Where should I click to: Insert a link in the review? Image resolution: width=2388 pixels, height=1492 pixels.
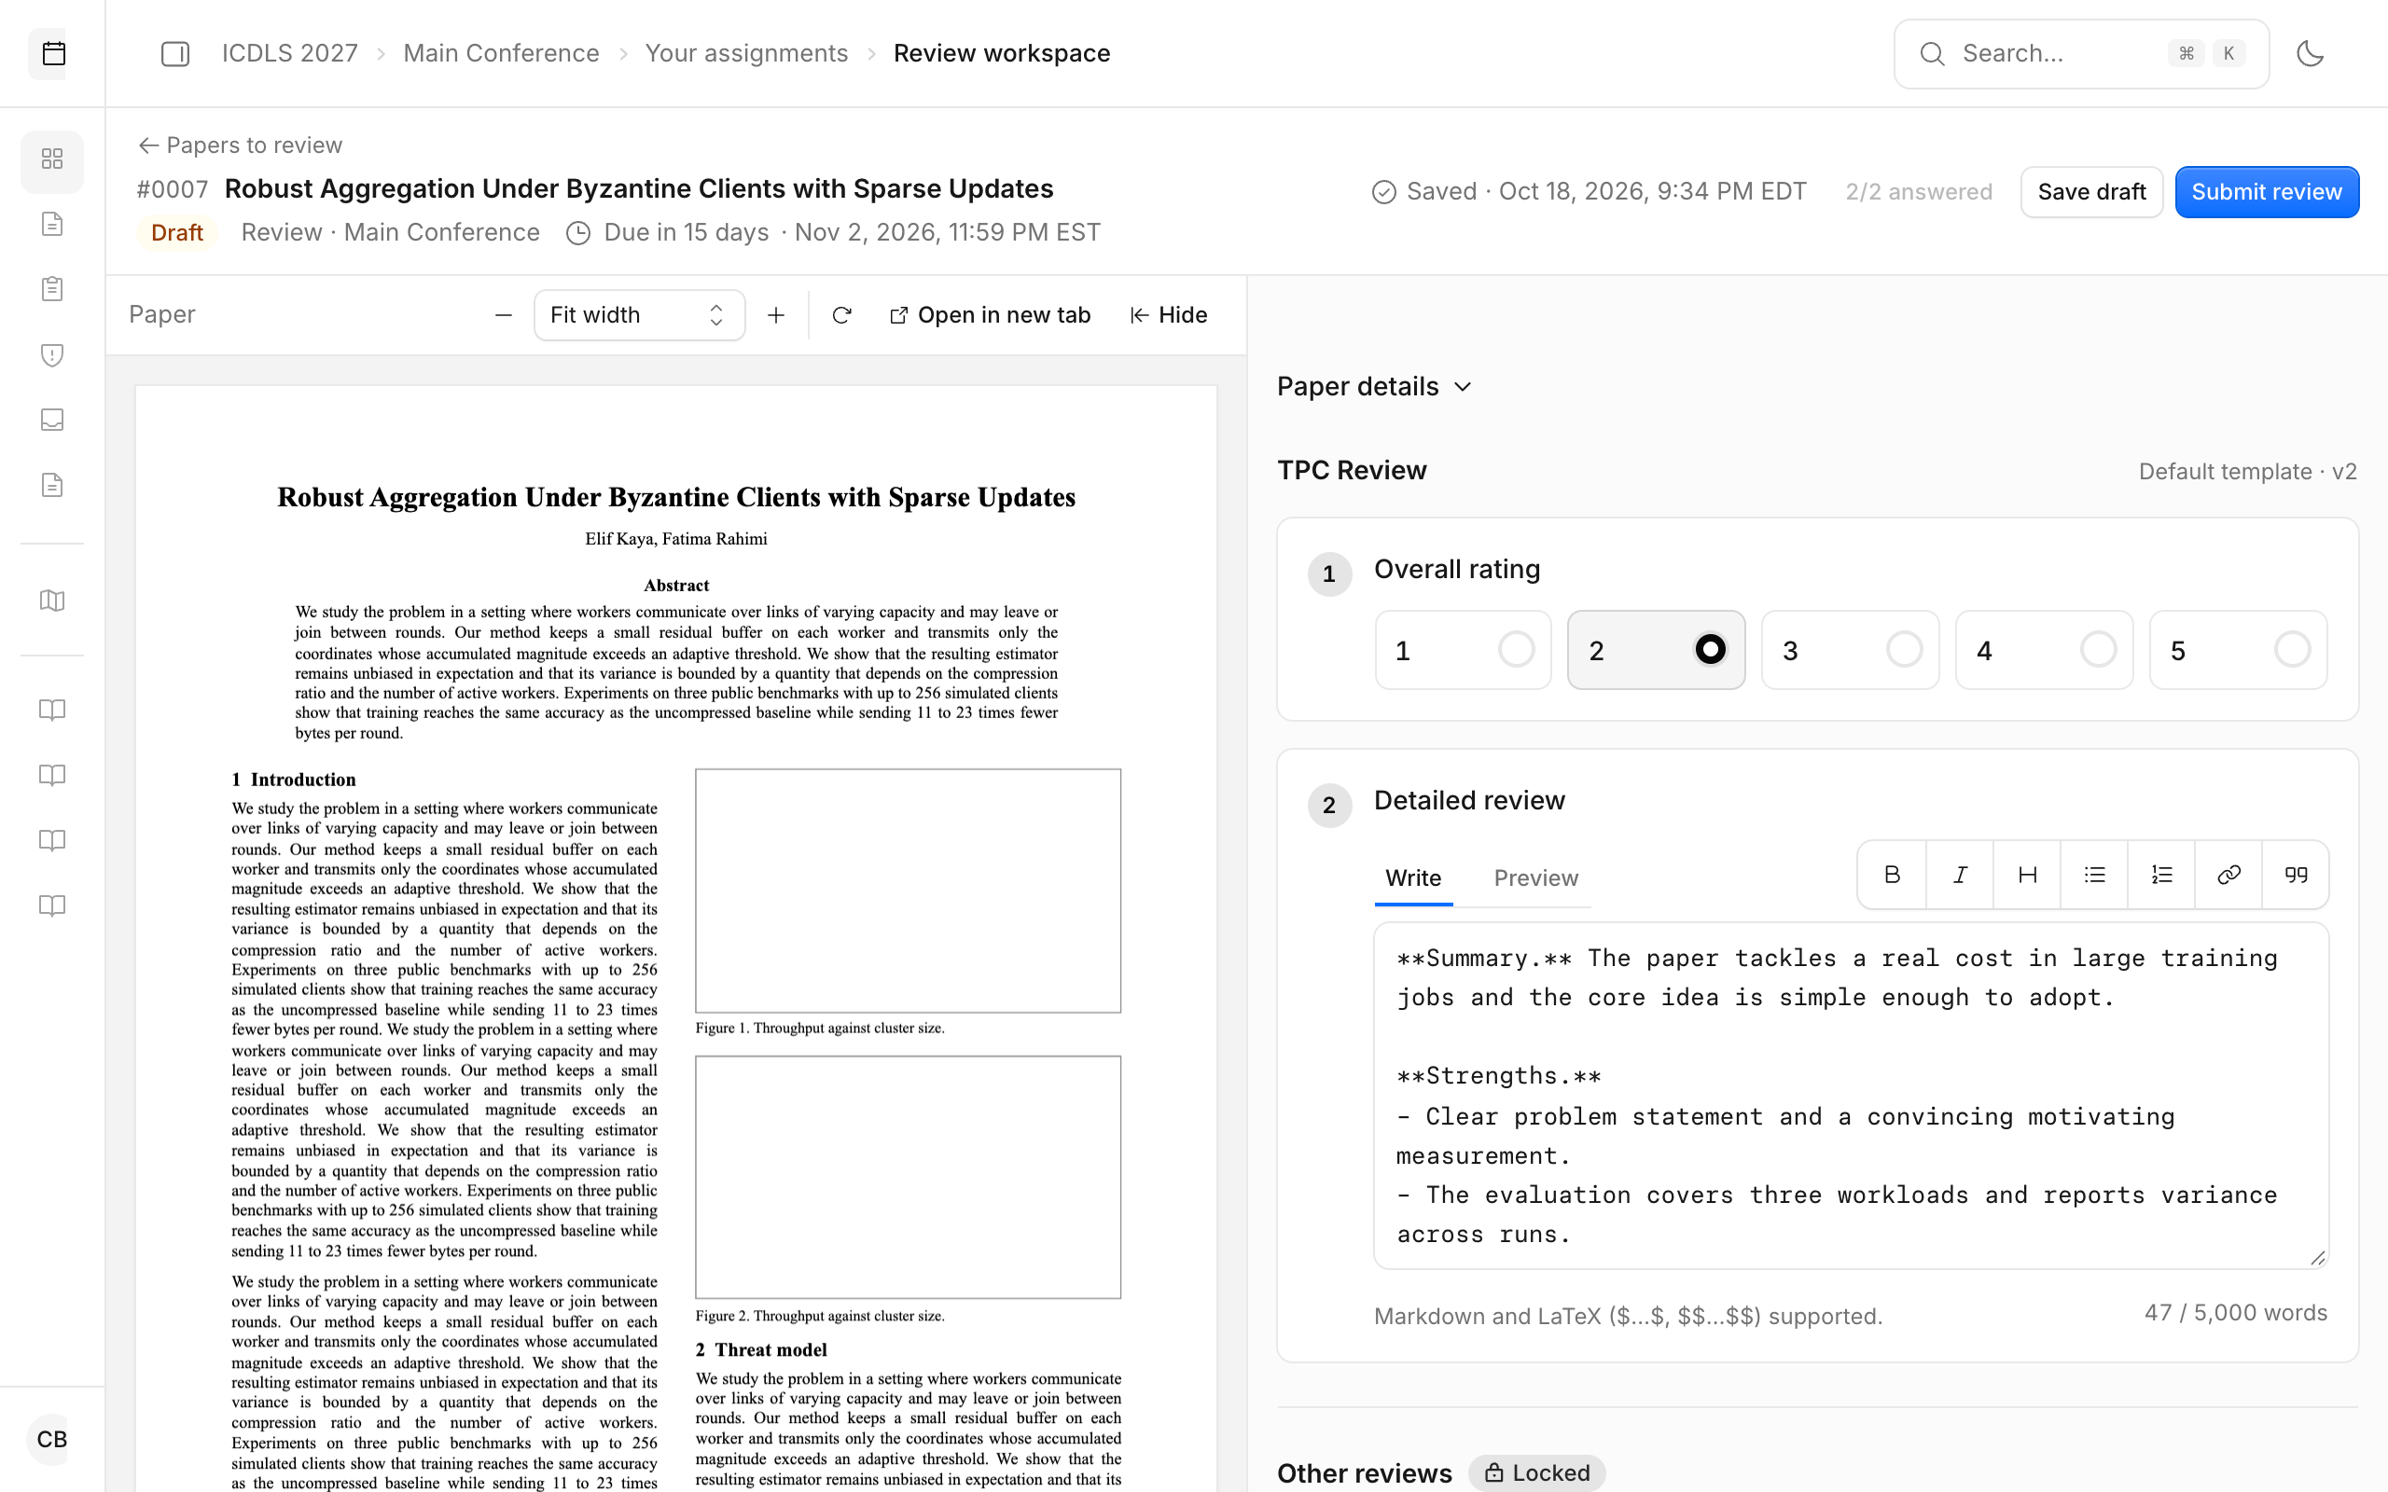point(2228,875)
